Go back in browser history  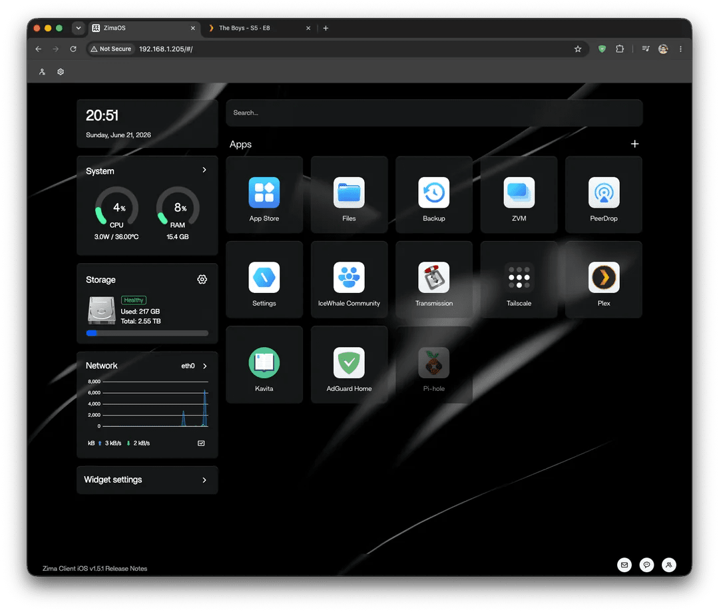[x=39, y=49]
